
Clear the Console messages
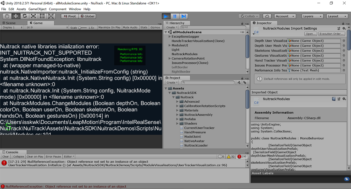[5, 156]
